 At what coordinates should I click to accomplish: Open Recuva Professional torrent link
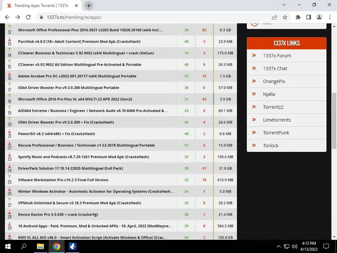[87, 145]
